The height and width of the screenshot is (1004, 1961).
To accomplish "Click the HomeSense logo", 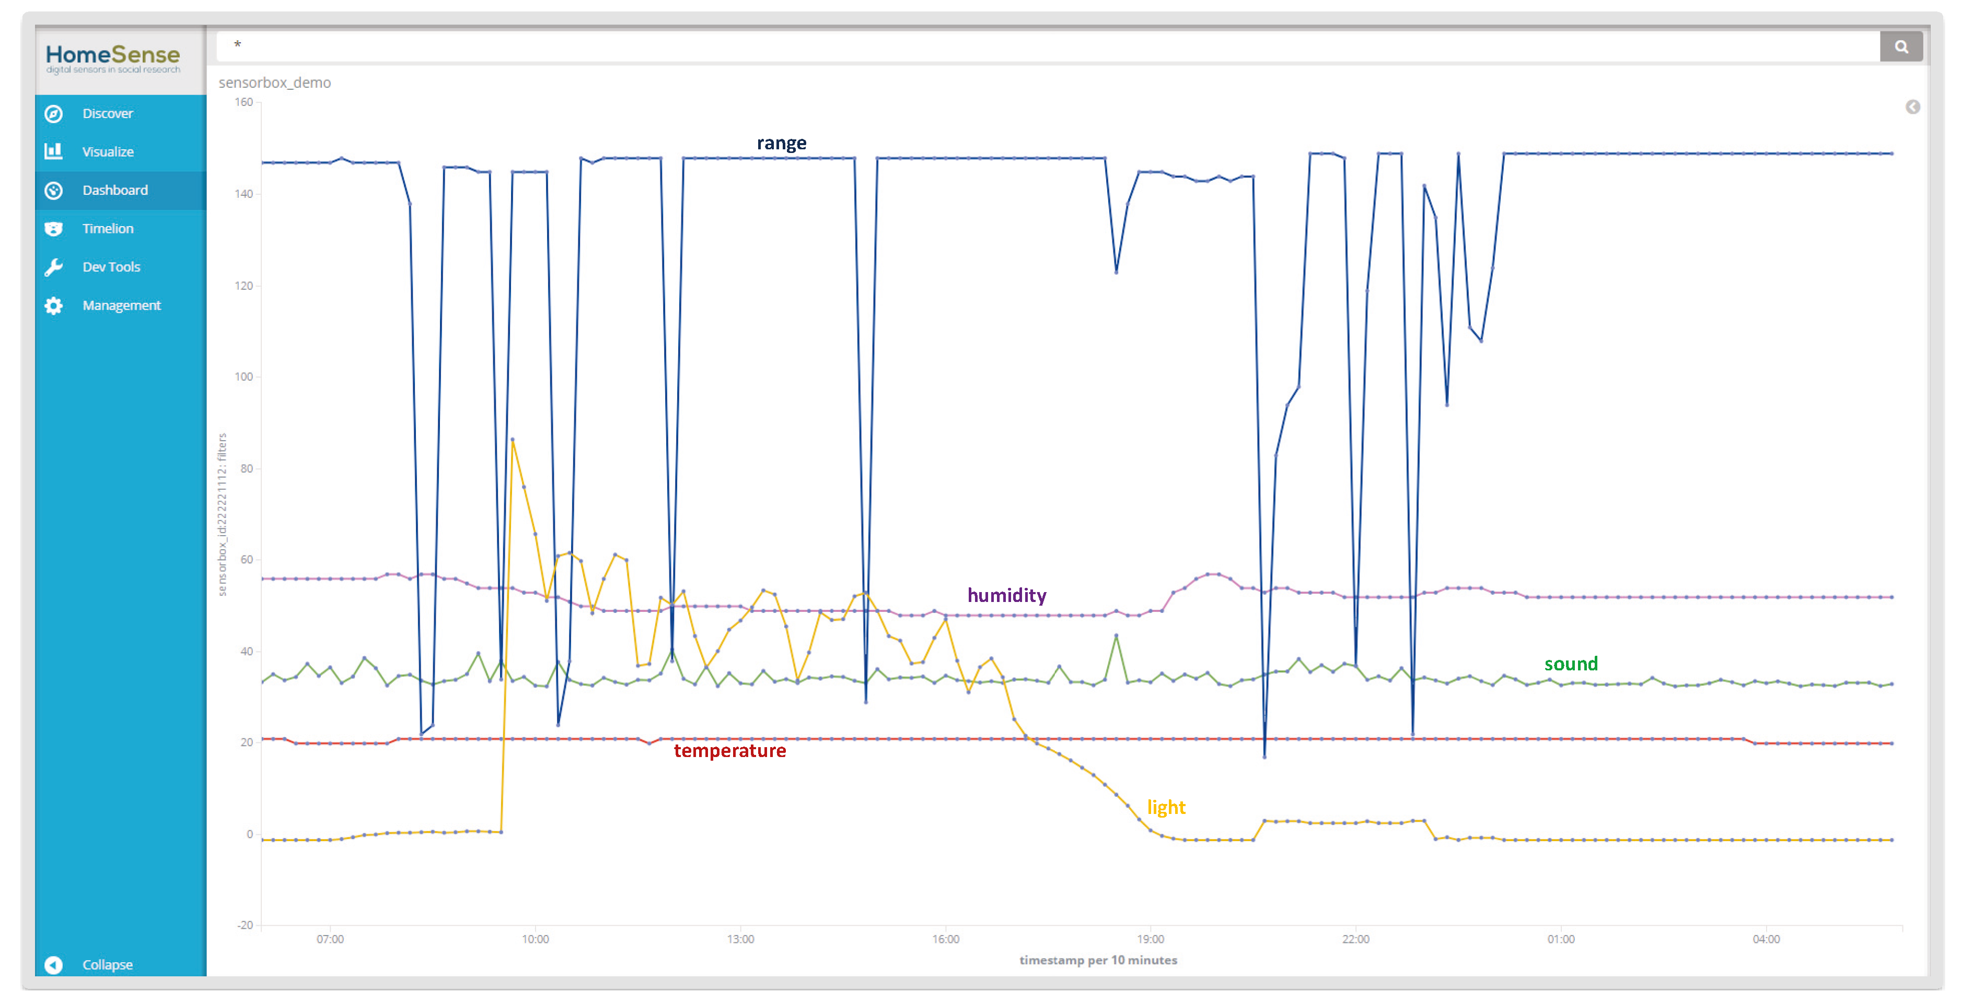I will [113, 58].
